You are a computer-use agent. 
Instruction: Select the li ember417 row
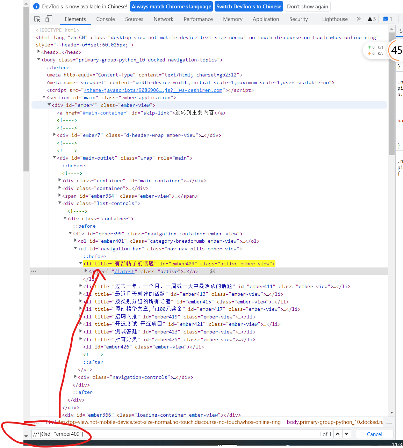point(192,309)
